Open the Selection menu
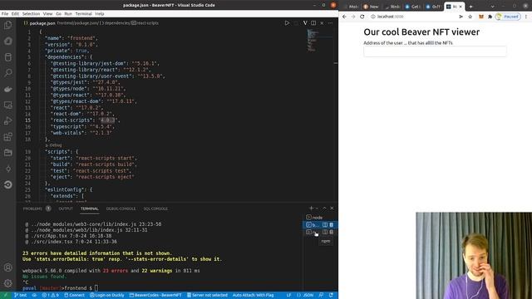 [x=31, y=14]
